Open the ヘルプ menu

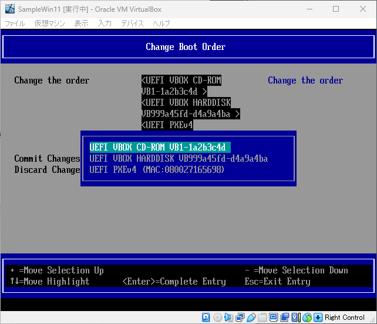click(x=161, y=24)
